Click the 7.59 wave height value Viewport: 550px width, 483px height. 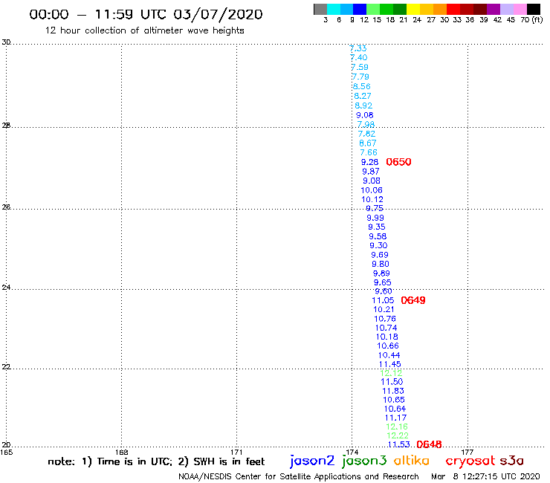(x=360, y=67)
